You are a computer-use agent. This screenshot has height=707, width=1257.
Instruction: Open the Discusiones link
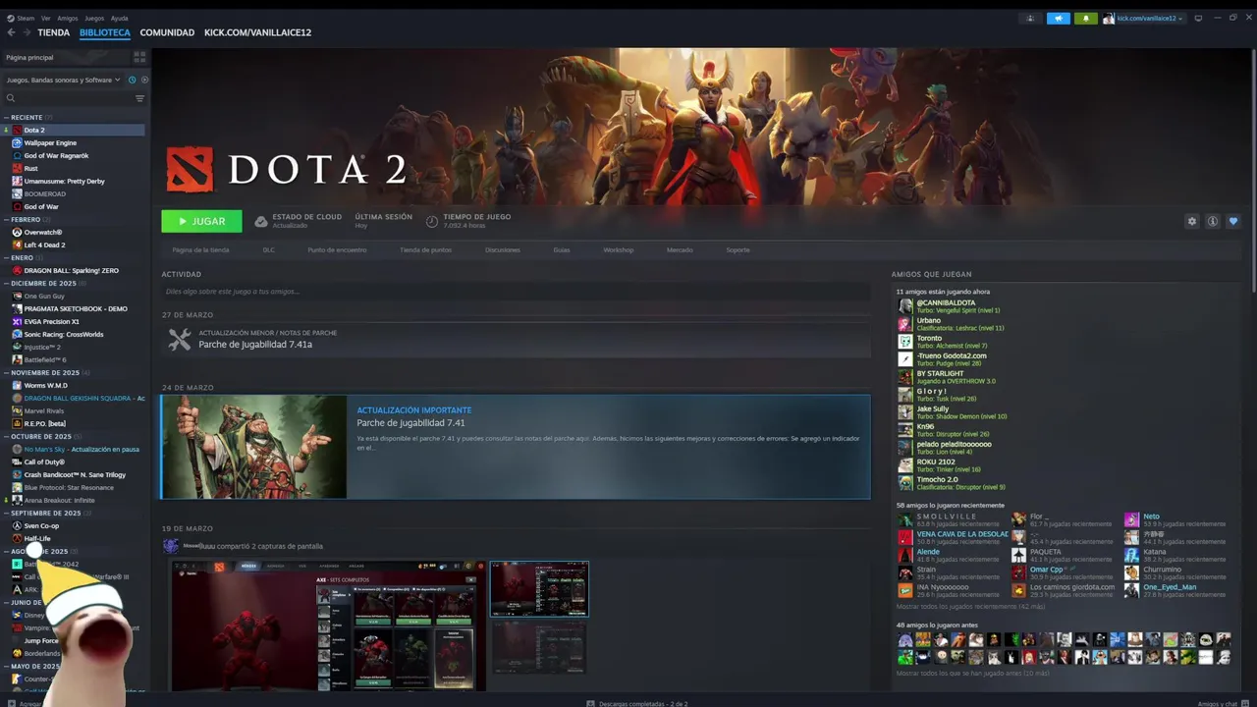(503, 249)
